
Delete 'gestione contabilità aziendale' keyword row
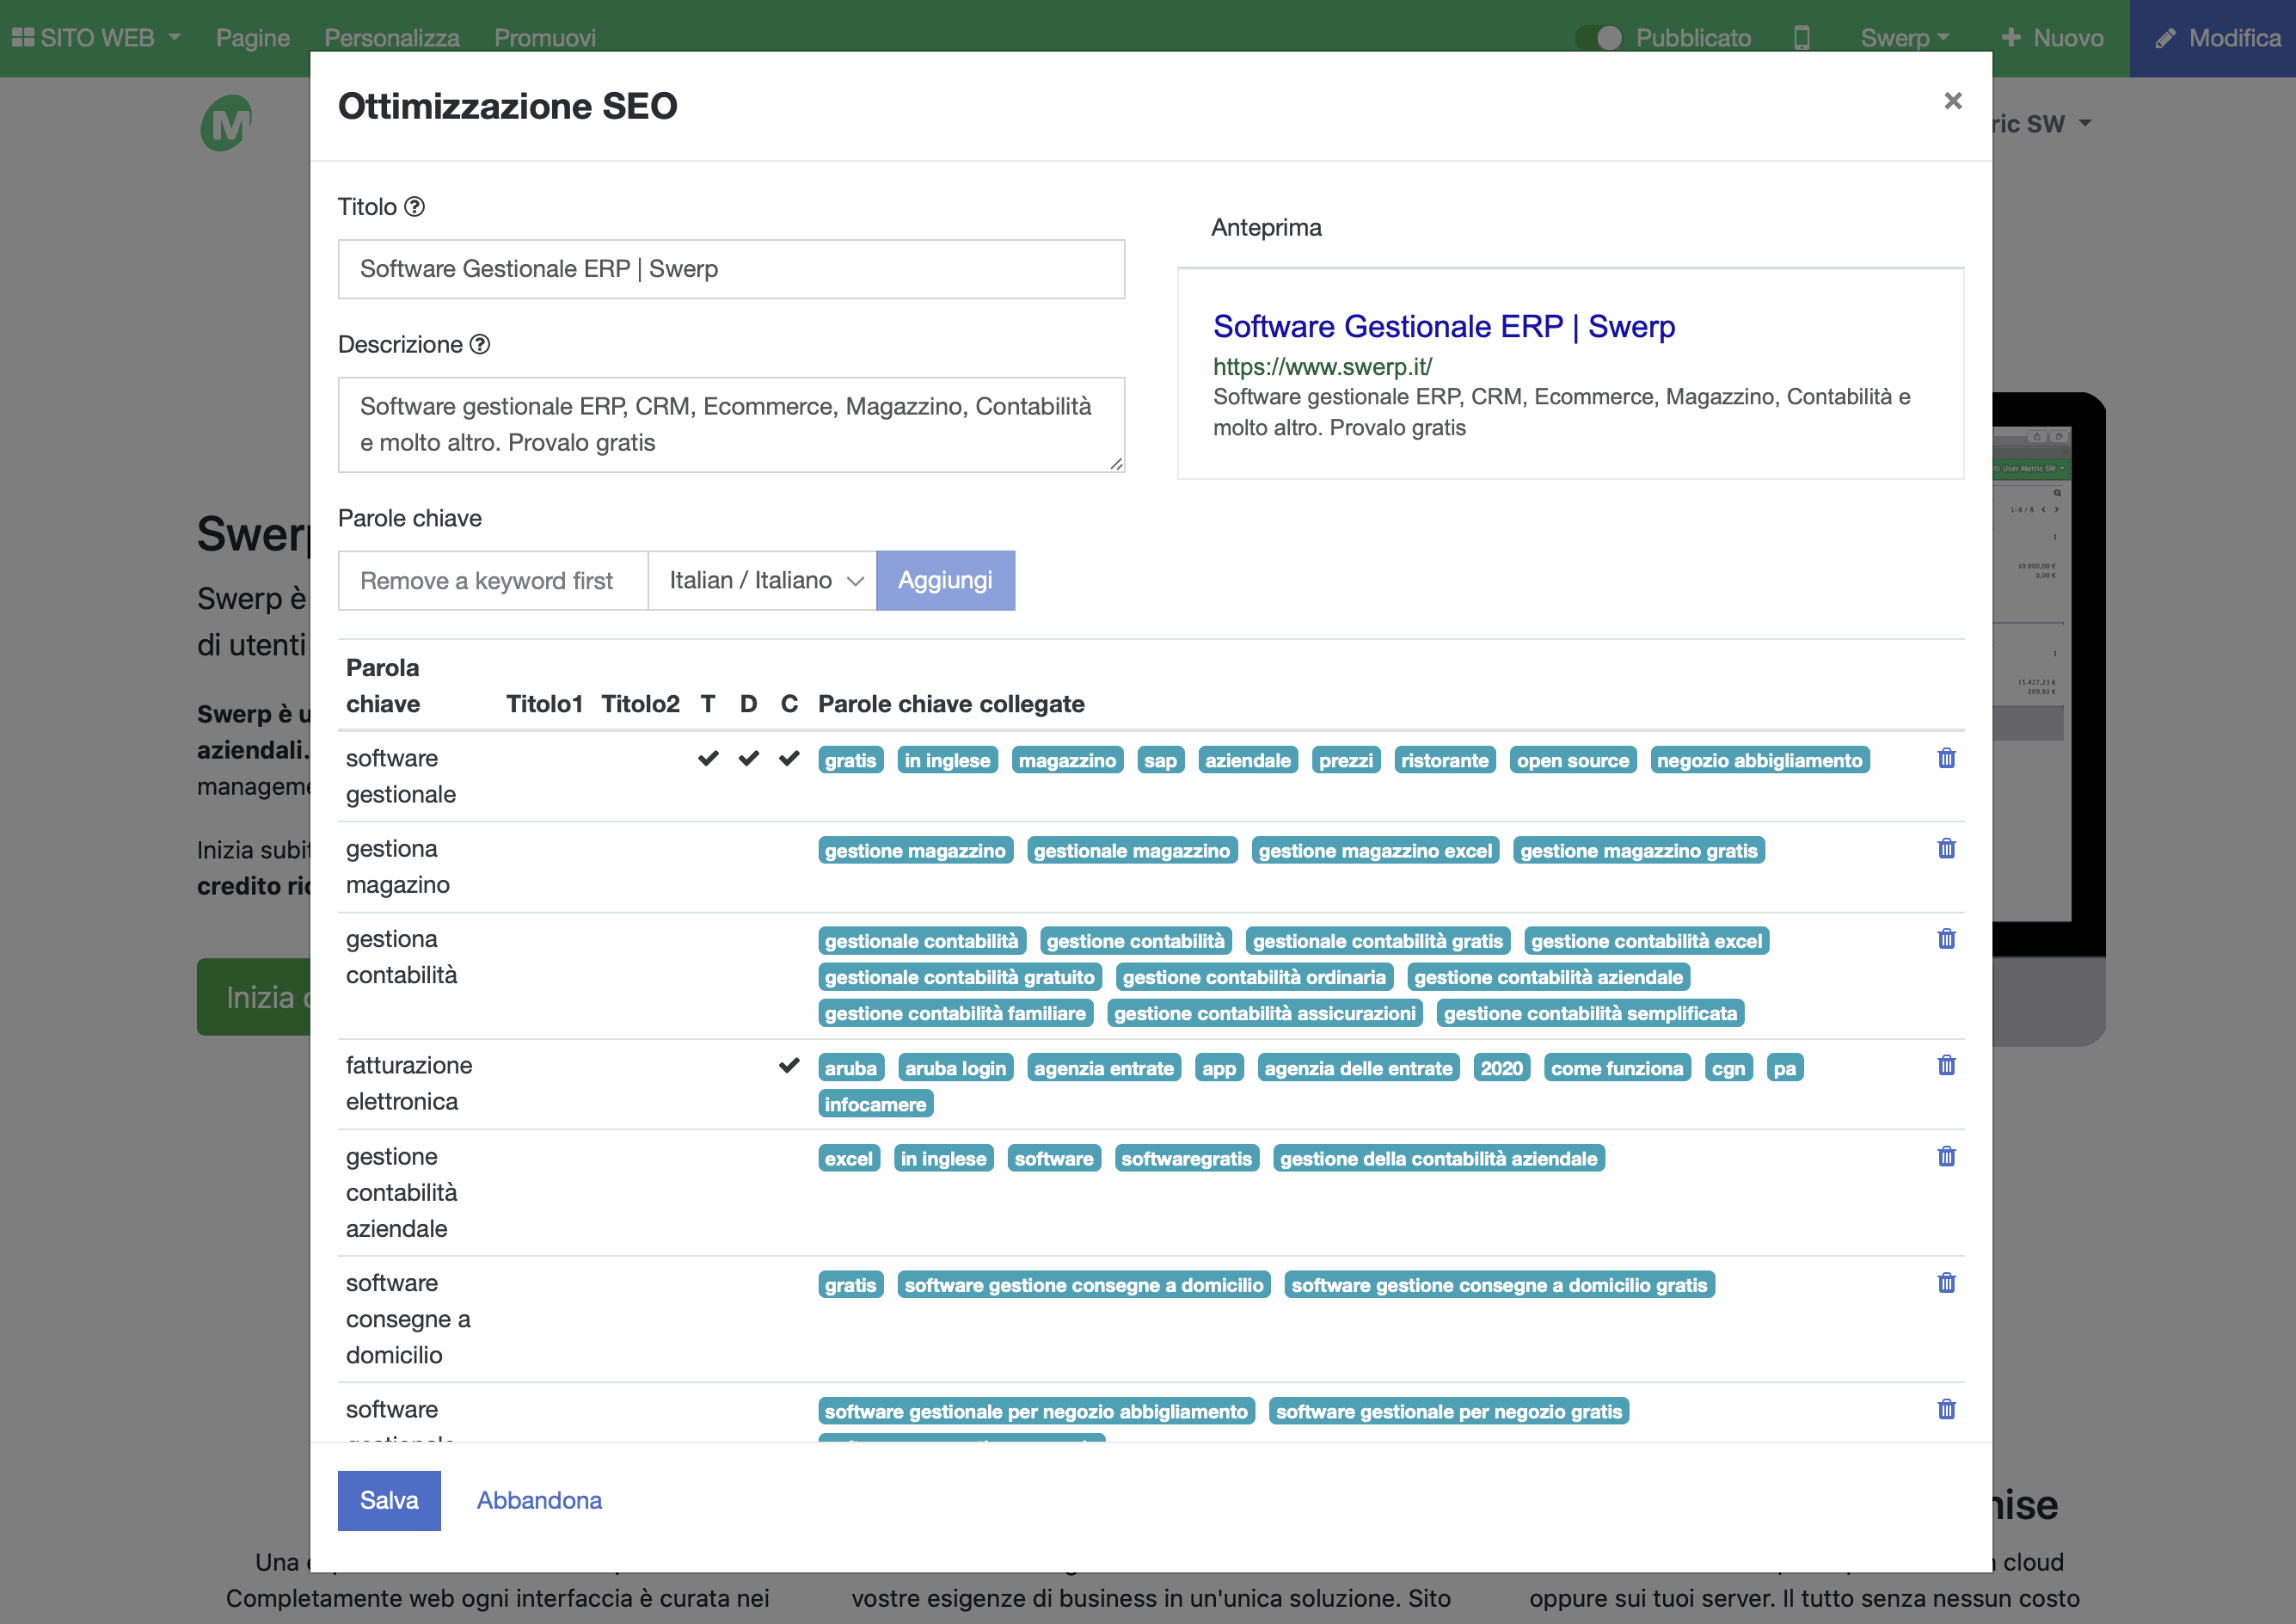[1946, 1156]
